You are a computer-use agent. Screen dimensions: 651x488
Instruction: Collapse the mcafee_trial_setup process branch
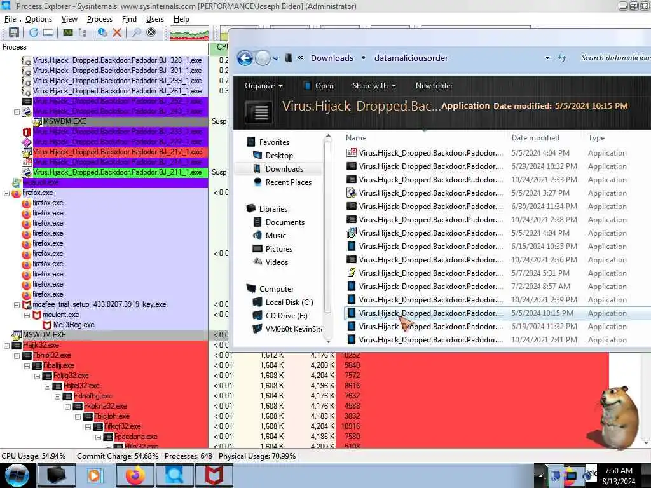pyautogui.click(x=17, y=304)
